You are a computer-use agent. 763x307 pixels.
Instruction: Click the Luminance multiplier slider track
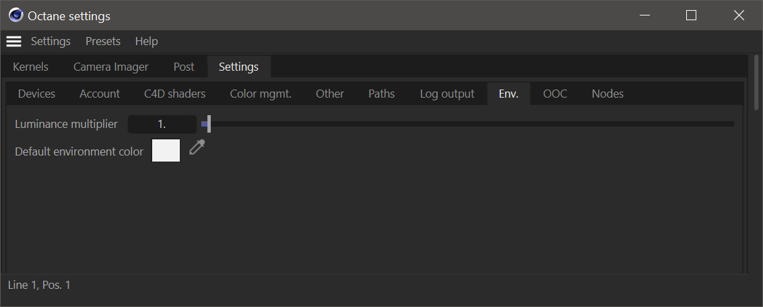point(471,124)
